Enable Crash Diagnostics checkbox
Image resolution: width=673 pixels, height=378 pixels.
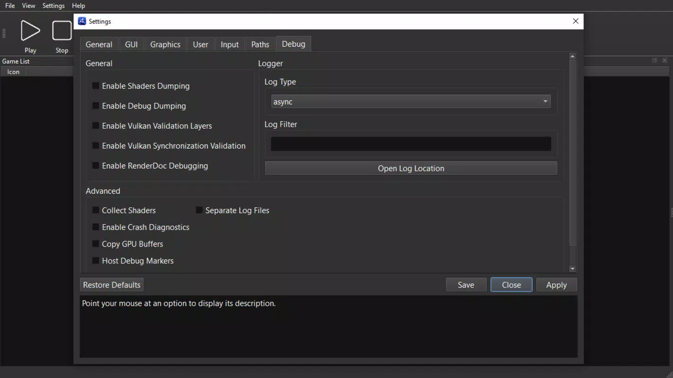tap(96, 227)
